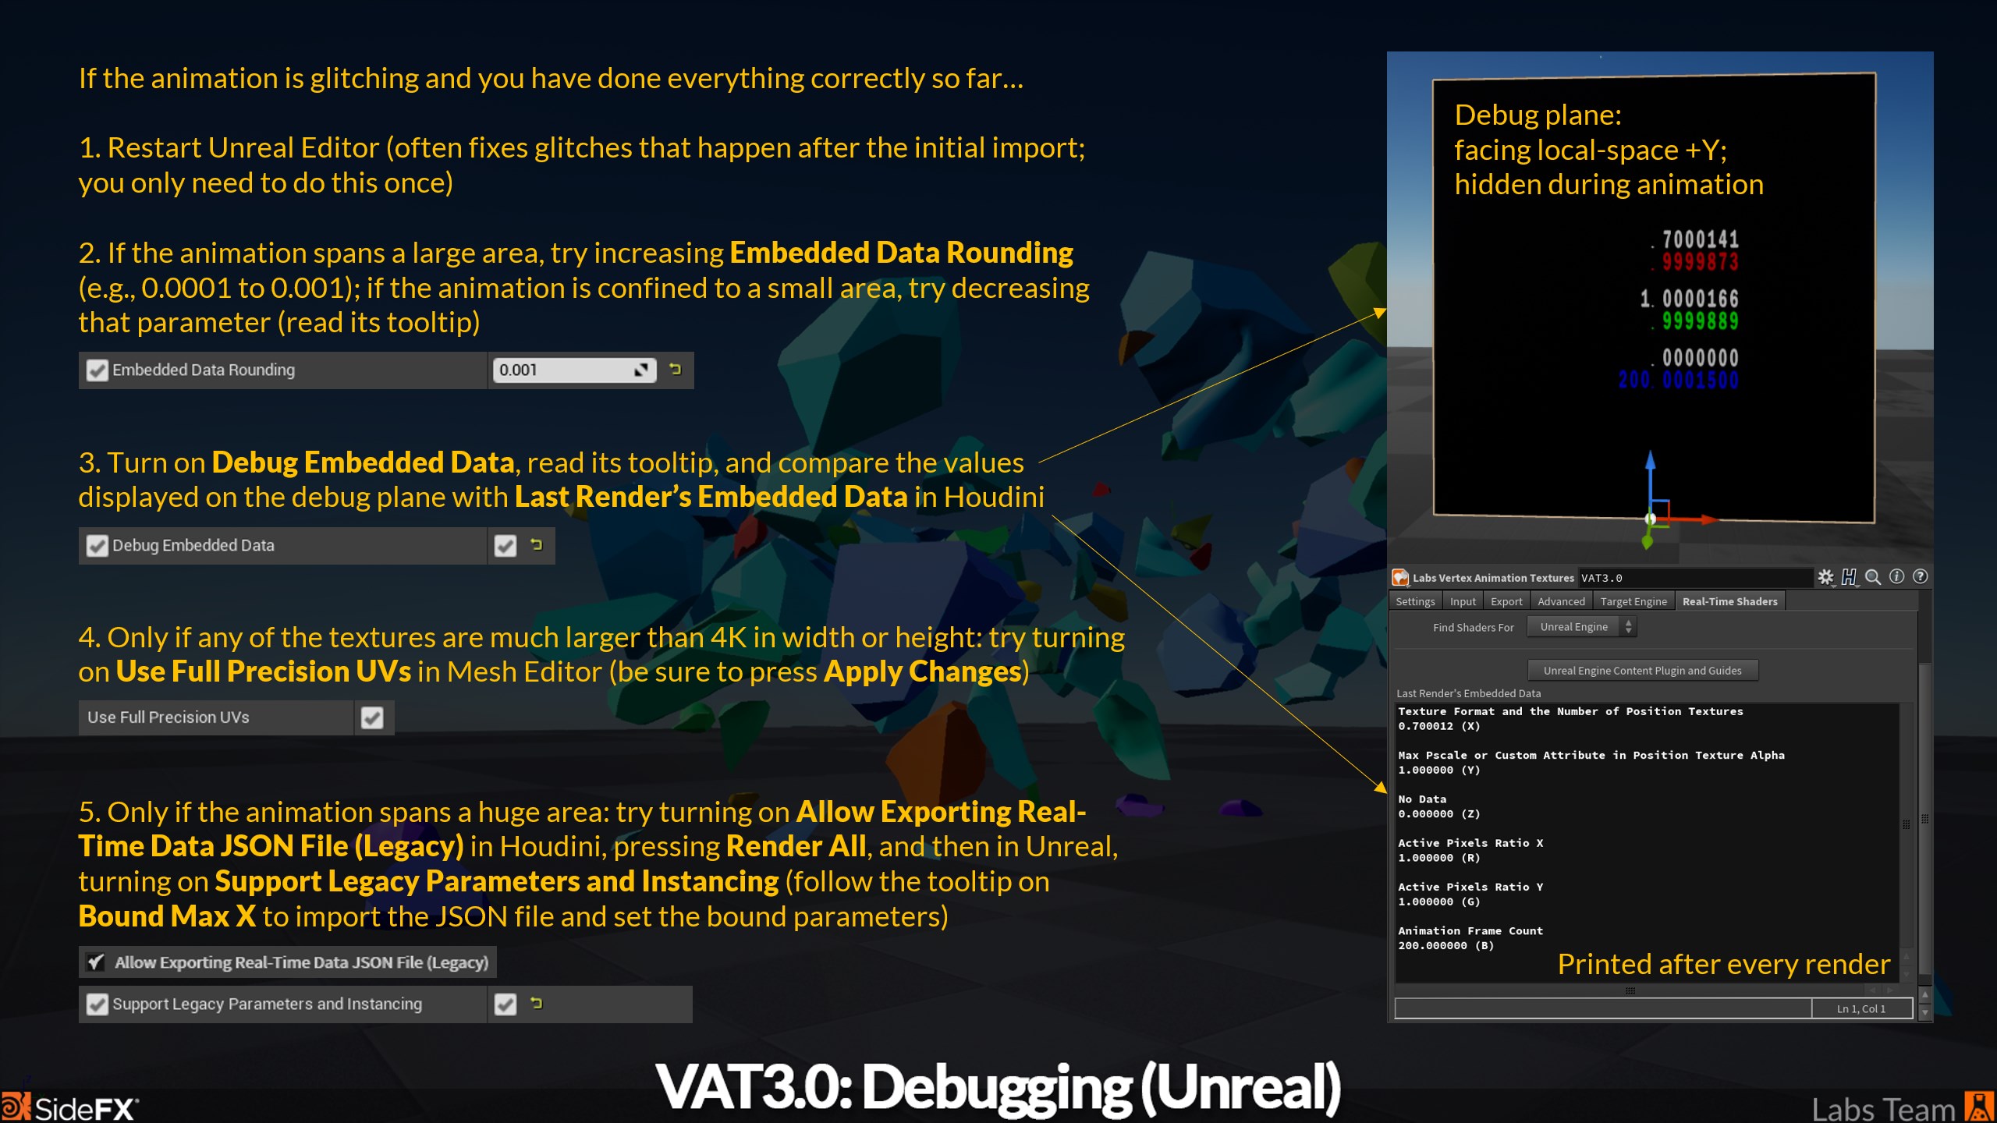Select the Real-Time Shaders tab
Viewport: 1997px width, 1123px height.
pos(1730,601)
